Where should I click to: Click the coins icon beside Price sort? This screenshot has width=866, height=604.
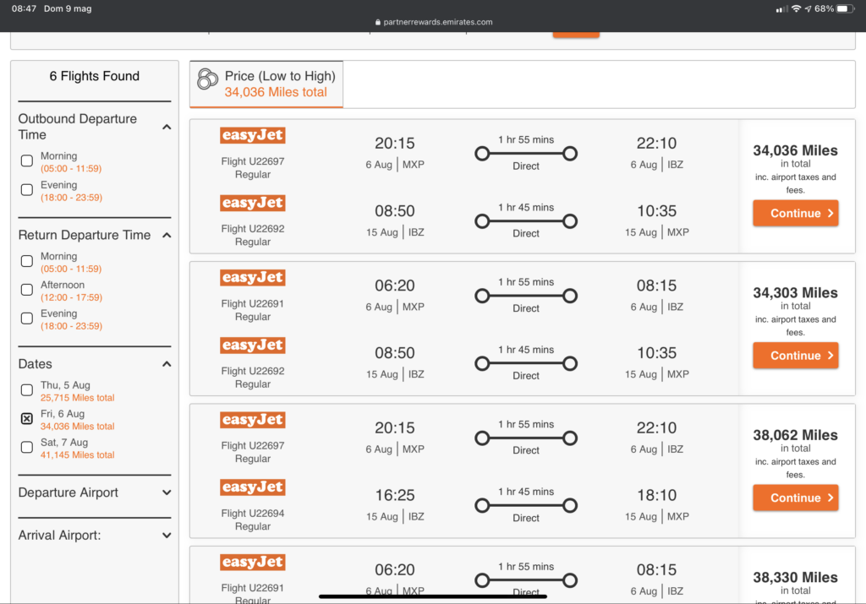coord(208,79)
